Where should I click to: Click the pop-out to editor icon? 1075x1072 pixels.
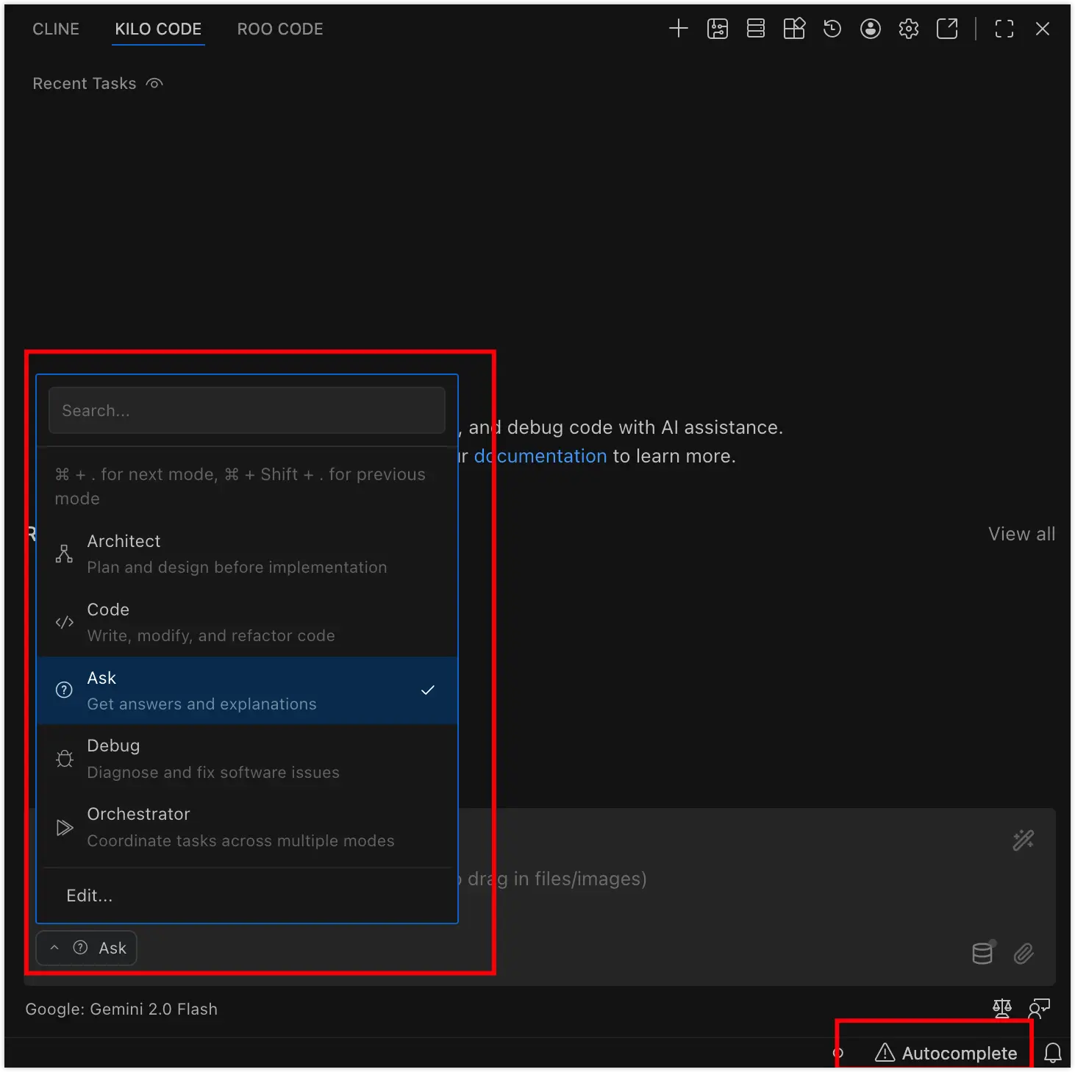[x=947, y=29]
